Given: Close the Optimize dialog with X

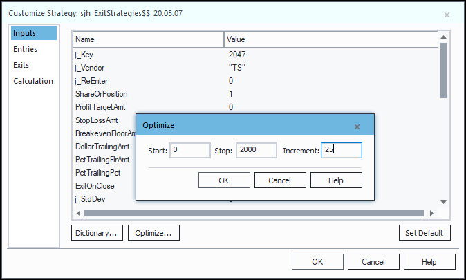Looking at the screenshot, I should pos(357,127).
